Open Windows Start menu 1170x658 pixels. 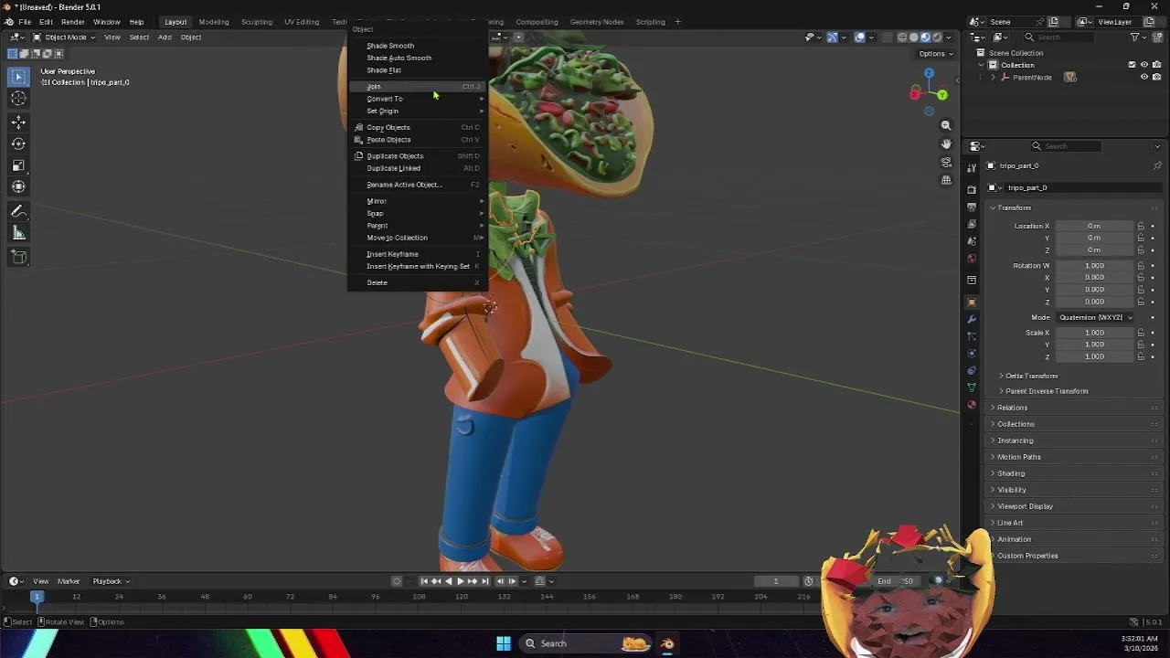pos(504,643)
